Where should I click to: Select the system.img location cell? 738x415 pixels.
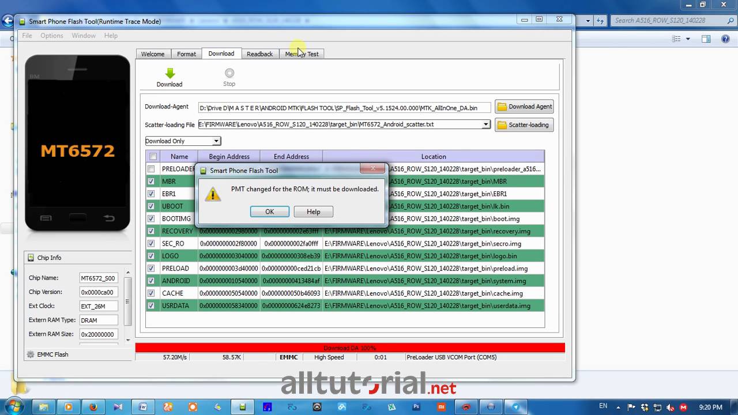[x=434, y=281]
